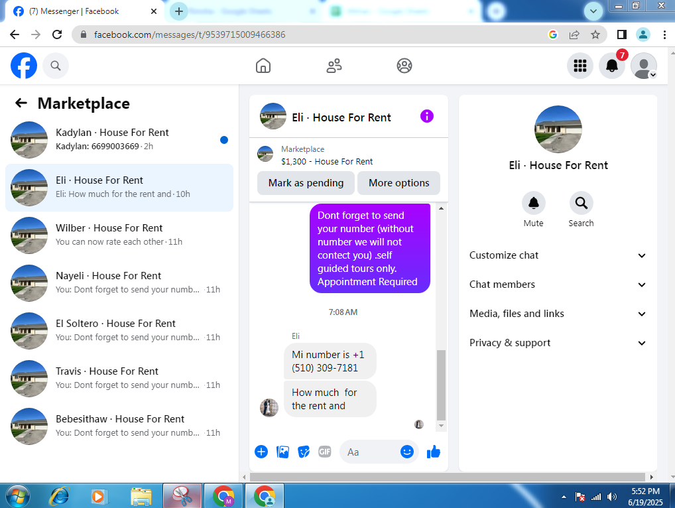Open Chrome three-dot menu
675x508 pixels.
tap(664, 34)
